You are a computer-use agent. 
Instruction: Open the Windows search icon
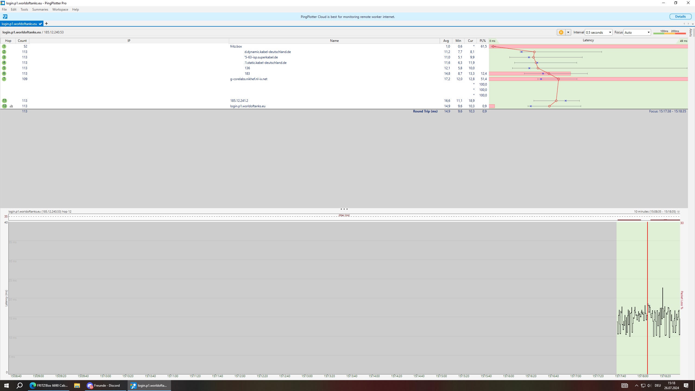coord(20,385)
